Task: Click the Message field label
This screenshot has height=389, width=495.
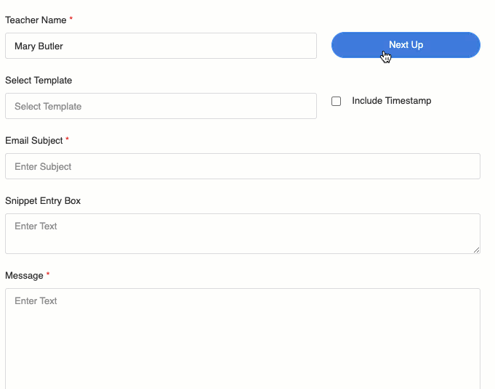Action: coord(24,276)
